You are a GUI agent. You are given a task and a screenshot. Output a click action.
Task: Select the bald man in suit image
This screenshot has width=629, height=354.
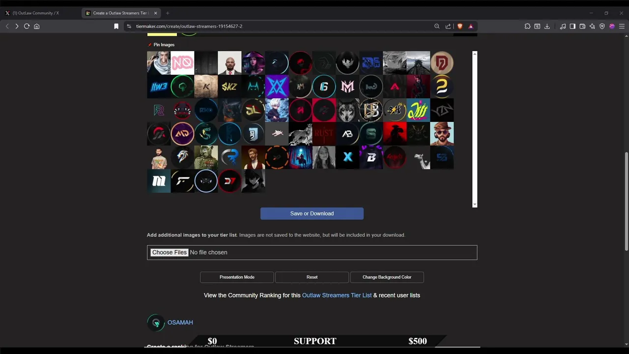pyautogui.click(x=229, y=63)
